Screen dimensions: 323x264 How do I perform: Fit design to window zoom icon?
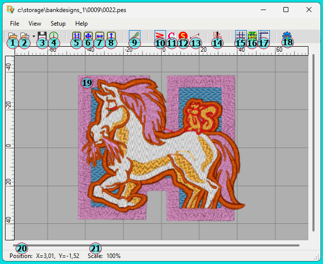[x=88, y=36]
